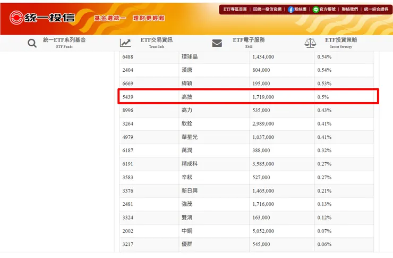Select stock name 精成科
Viewport: 393px width, 258px height.
click(x=190, y=164)
